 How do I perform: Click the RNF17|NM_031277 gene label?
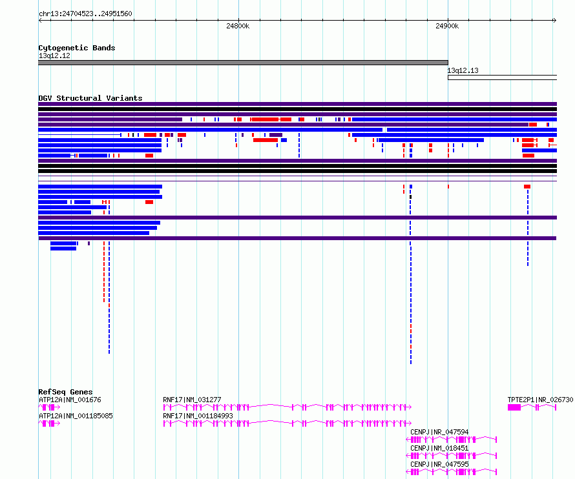coord(192,400)
